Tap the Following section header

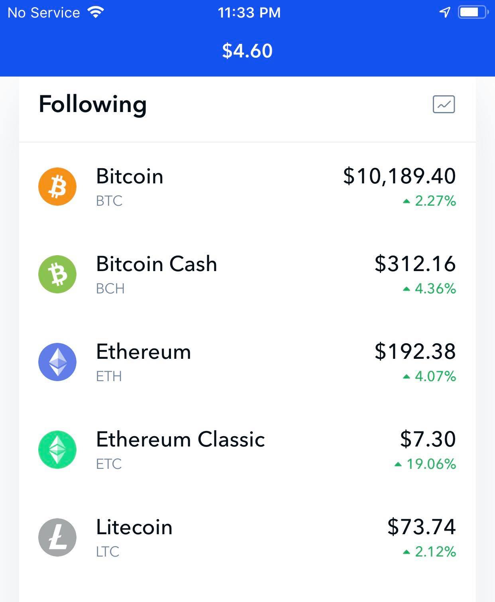coord(92,104)
